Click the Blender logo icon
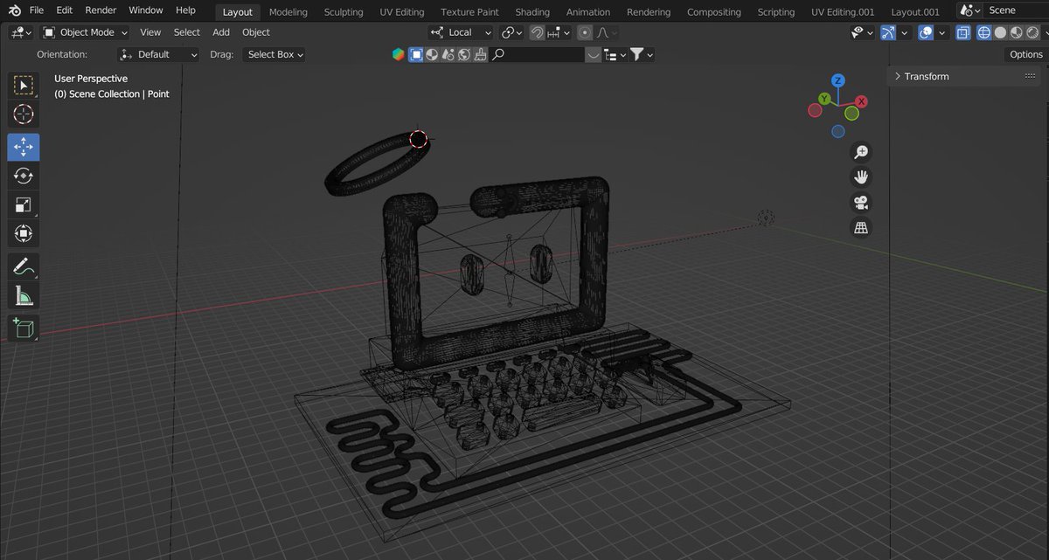1049x560 pixels. point(14,10)
